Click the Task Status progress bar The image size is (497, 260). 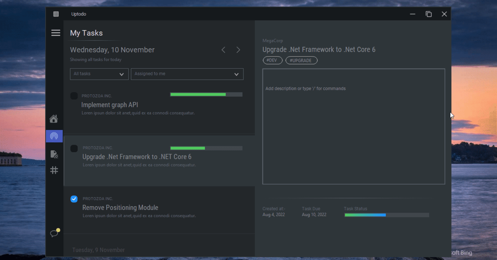click(386, 215)
